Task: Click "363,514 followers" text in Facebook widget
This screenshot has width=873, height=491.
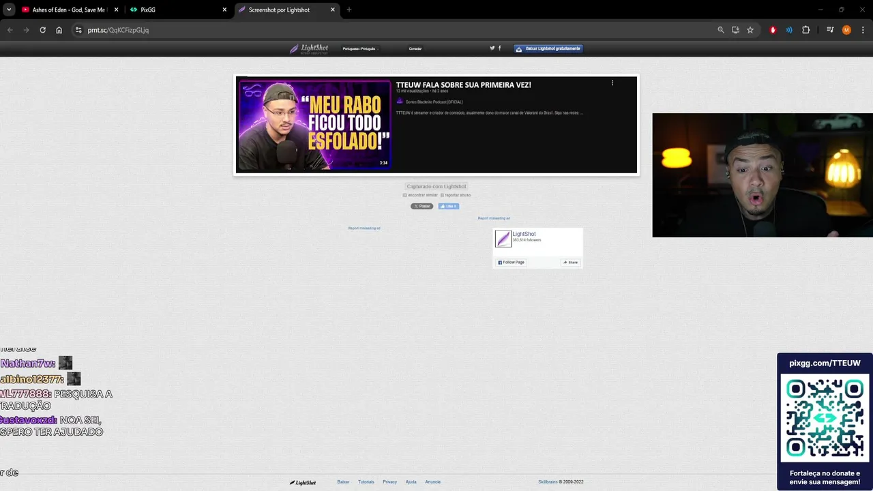Action: [527, 240]
